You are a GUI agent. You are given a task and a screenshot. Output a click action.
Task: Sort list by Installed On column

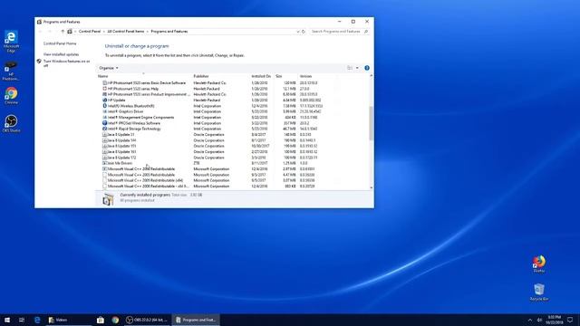pos(262,76)
